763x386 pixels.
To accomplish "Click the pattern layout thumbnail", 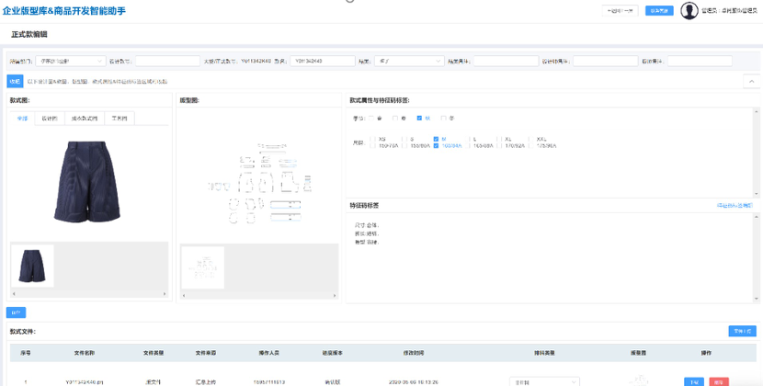I will point(202,267).
